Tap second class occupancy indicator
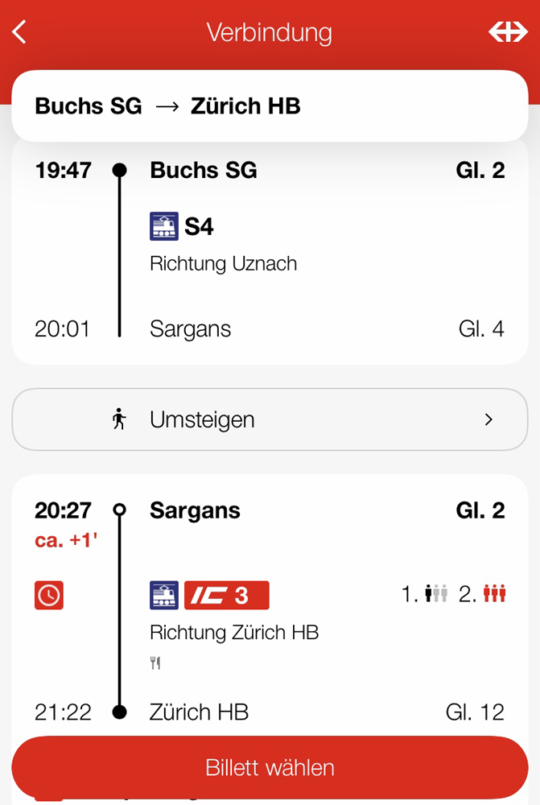The width and height of the screenshot is (540, 805). coord(482,594)
